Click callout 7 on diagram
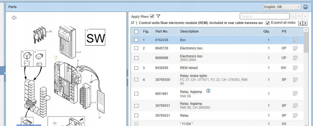Image resolution: width=313 pixels, height=126 pixels. tap(95, 103)
